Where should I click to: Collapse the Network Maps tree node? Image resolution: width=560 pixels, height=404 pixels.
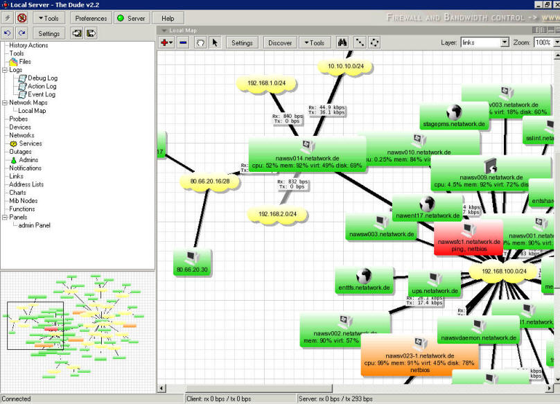5,103
